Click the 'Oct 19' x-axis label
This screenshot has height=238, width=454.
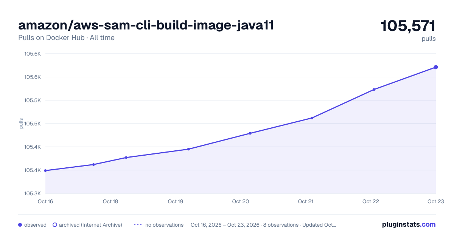click(x=176, y=201)
